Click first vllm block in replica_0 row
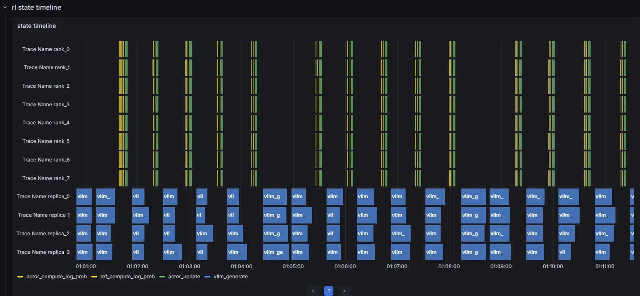Viewport: 640px width, 296px height. [x=84, y=196]
